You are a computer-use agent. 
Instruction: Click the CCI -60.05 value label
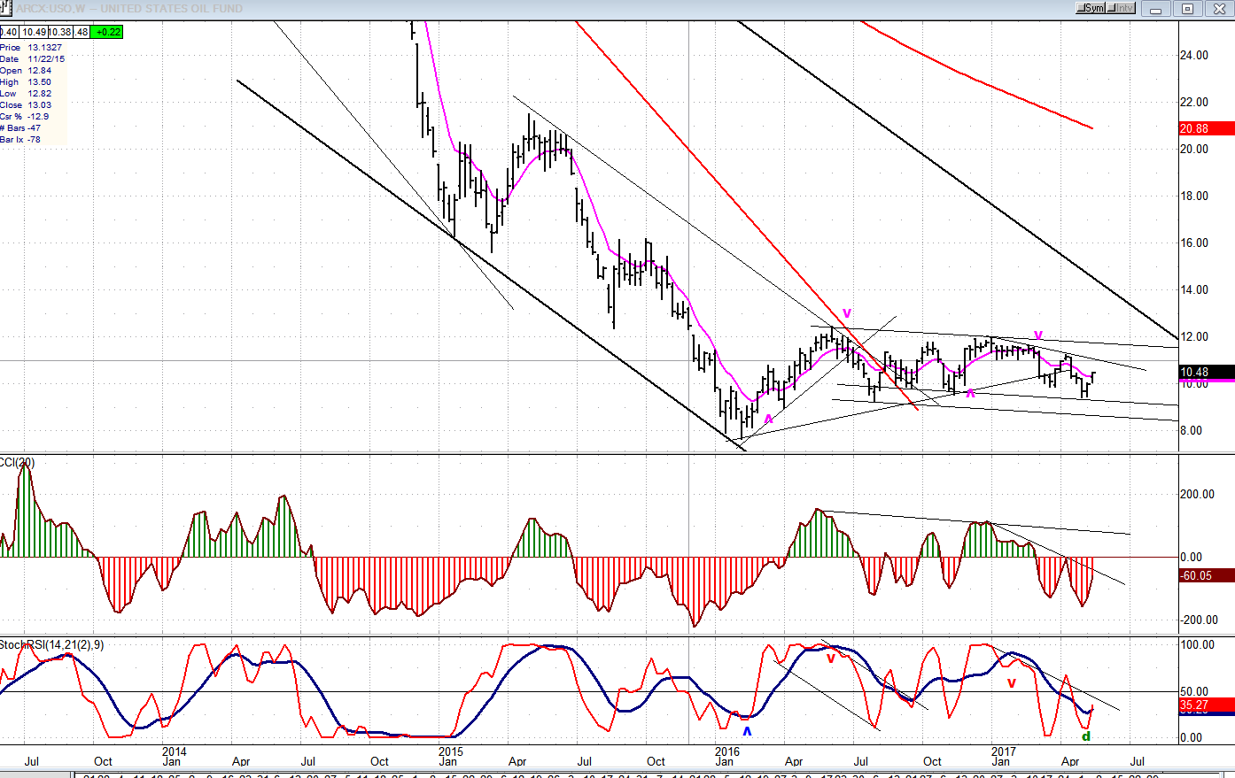[x=1205, y=576]
